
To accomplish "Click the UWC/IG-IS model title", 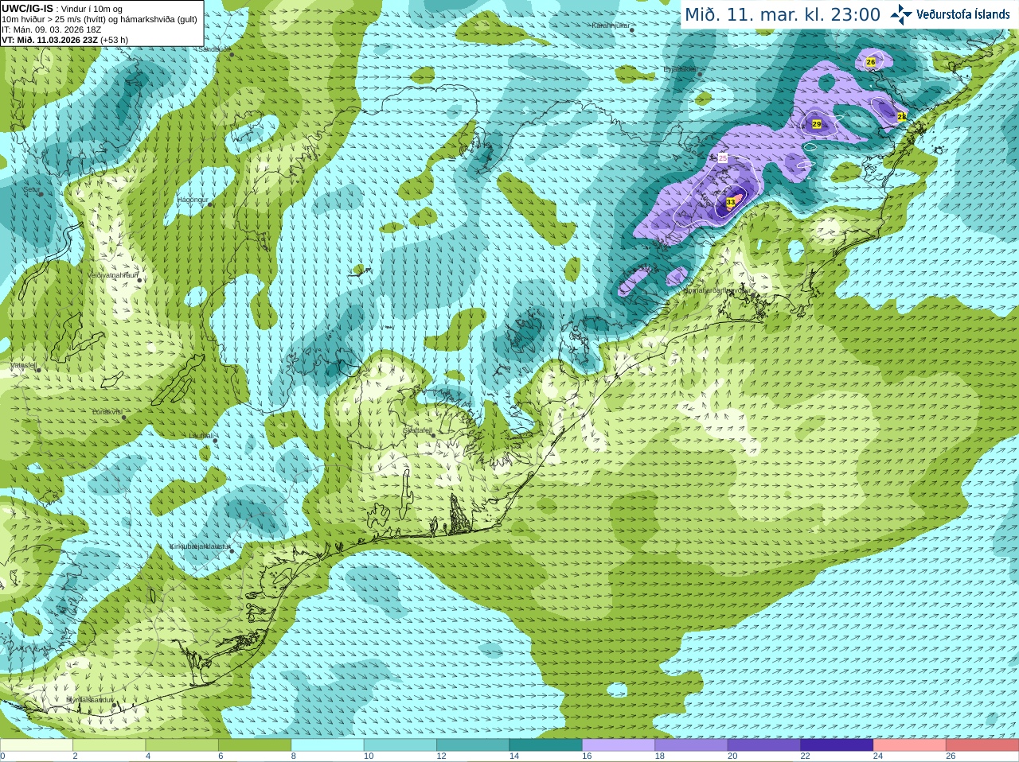I will click(x=27, y=8).
